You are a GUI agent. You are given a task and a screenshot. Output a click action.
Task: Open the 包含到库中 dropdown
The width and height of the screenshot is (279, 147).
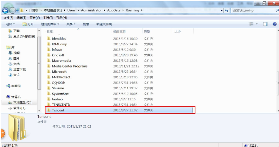(50, 24)
